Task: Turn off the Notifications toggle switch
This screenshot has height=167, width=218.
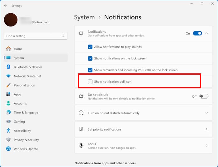Action: (197, 33)
